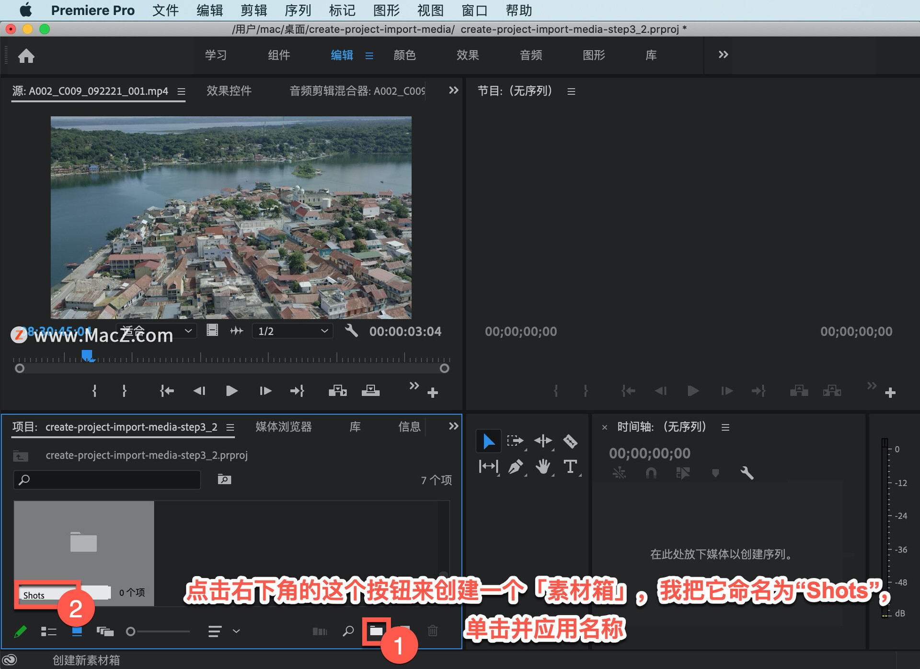Click the Shots bin thumbnail
Viewport: 920px width, 669px height.
[x=84, y=543]
